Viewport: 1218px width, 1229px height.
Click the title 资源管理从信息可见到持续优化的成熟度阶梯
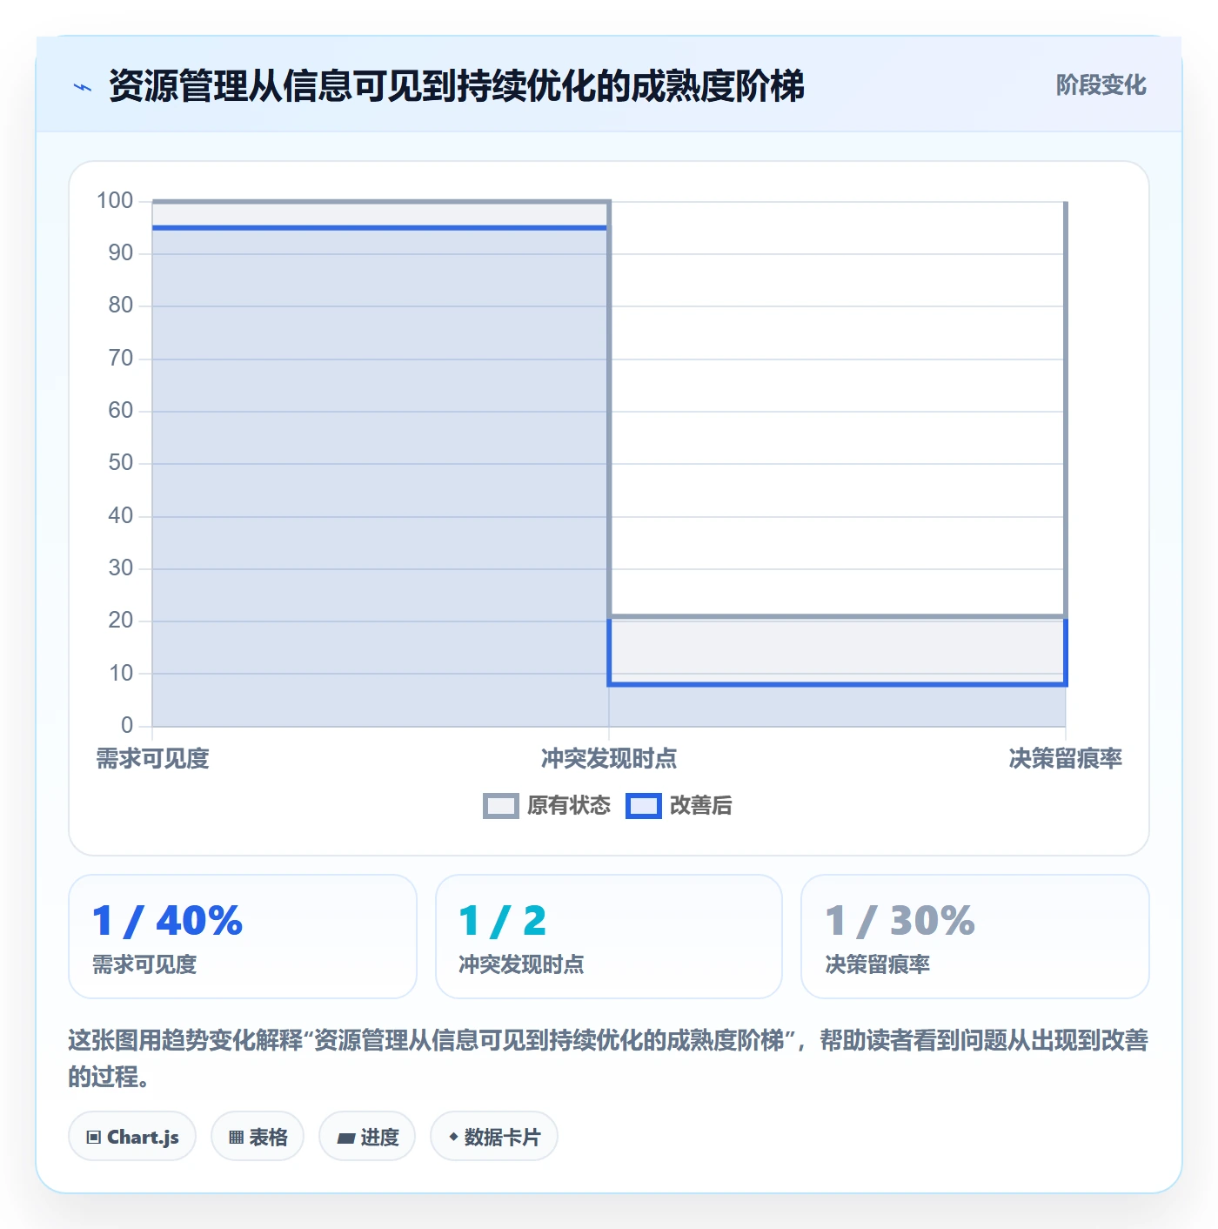457,86
